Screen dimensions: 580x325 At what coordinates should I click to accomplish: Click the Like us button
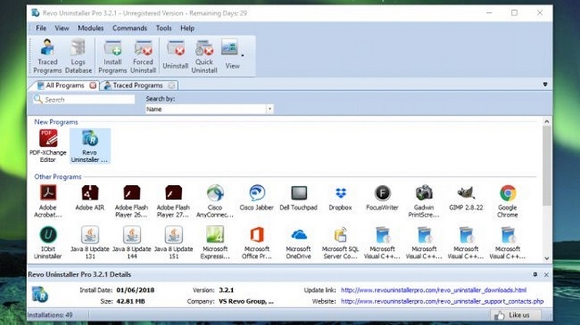pyautogui.click(x=512, y=315)
